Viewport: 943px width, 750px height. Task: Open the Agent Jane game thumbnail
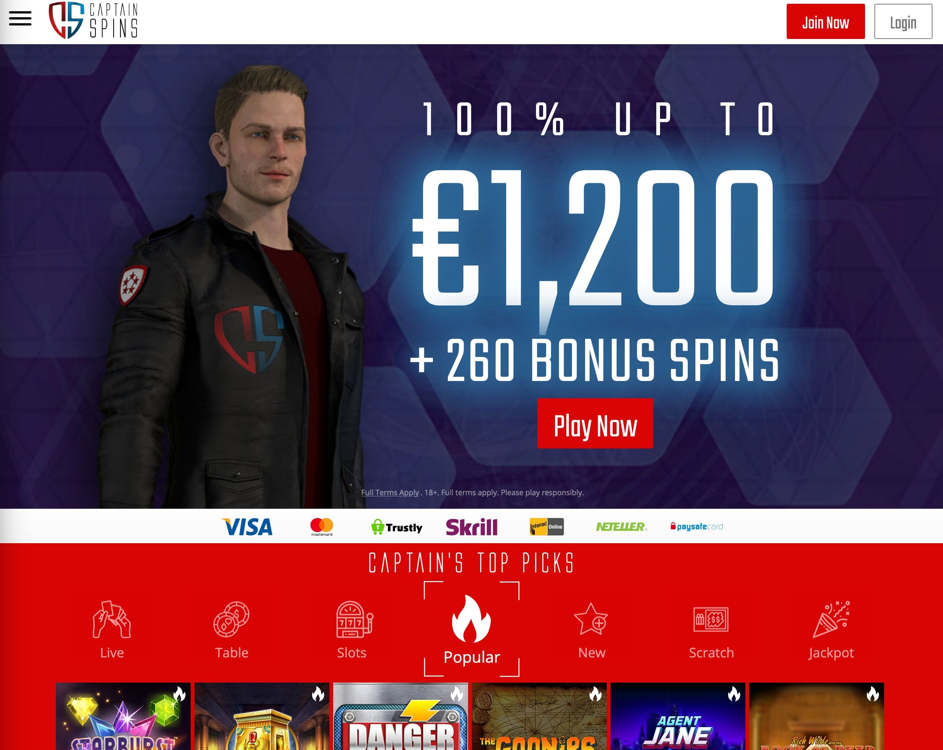pos(678,716)
